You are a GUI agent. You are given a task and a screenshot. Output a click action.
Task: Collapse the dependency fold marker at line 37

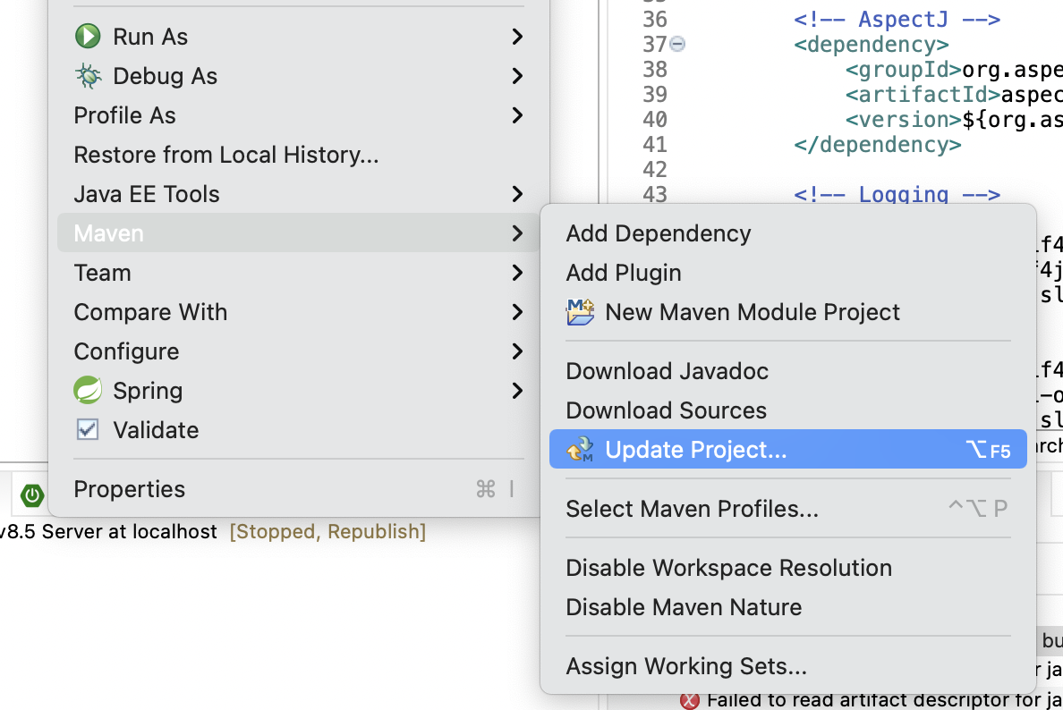(677, 44)
